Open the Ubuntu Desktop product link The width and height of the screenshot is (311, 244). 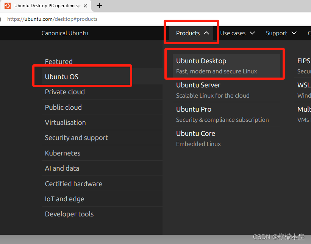(201, 61)
